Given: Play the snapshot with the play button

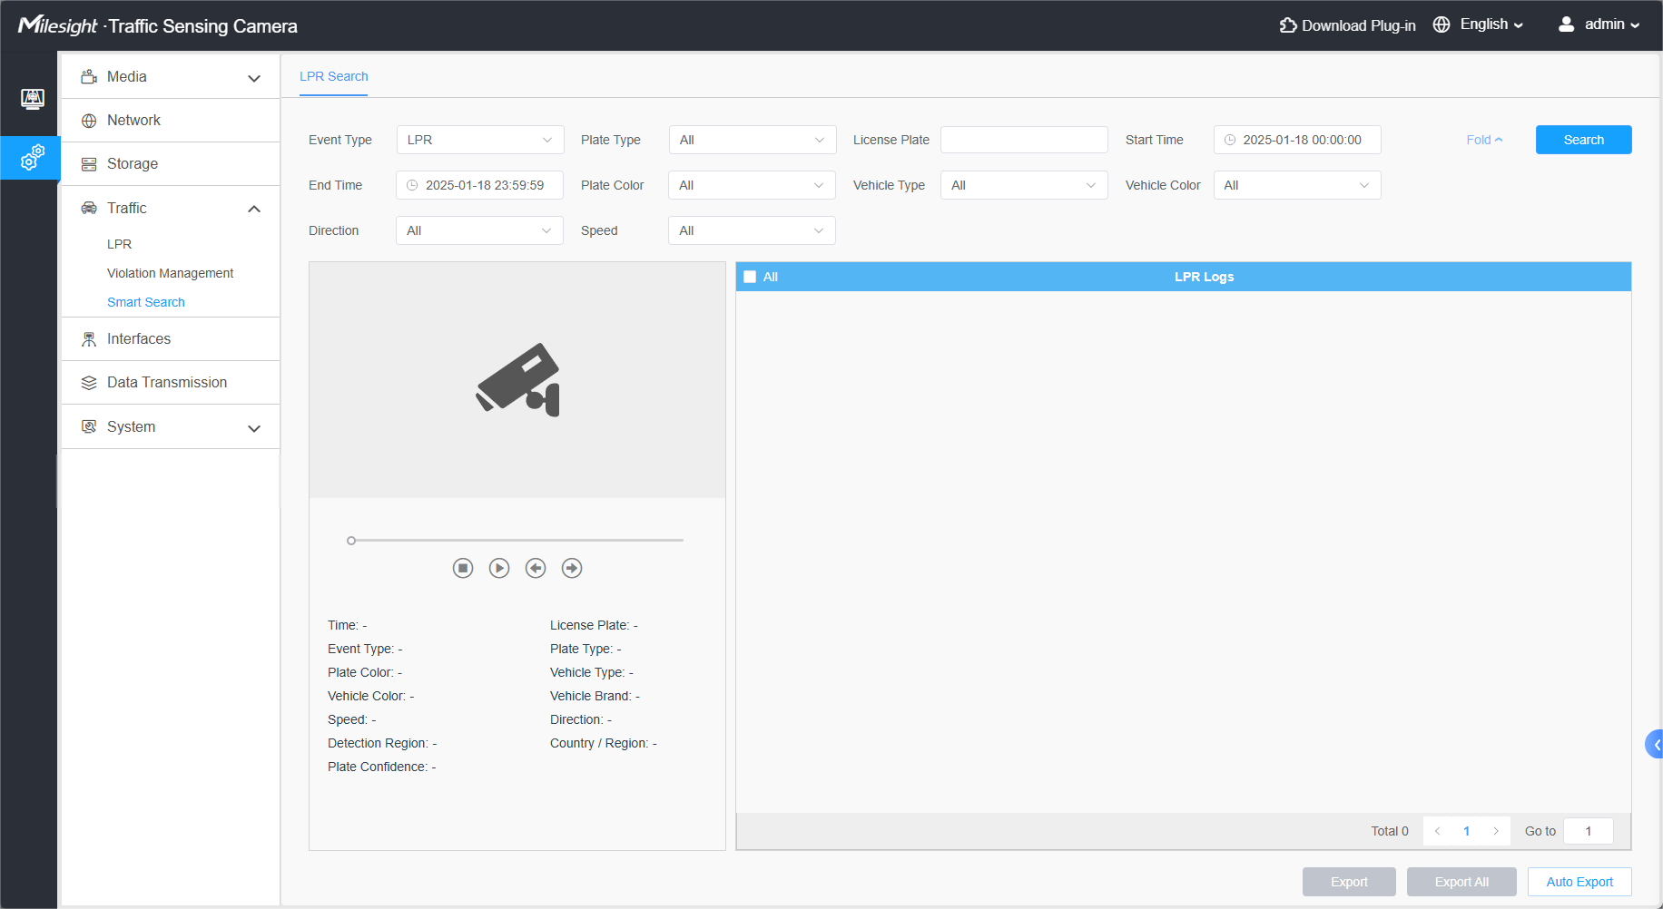Looking at the screenshot, I should click(499, 568).
